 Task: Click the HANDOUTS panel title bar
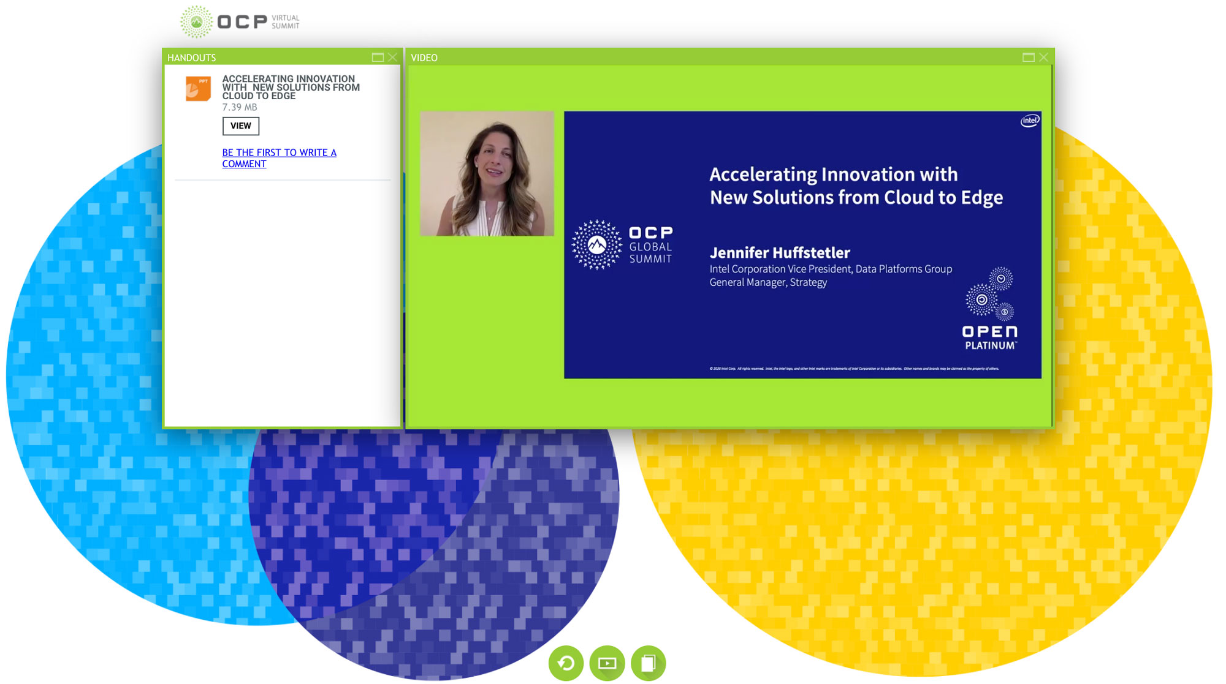[281, 57]
